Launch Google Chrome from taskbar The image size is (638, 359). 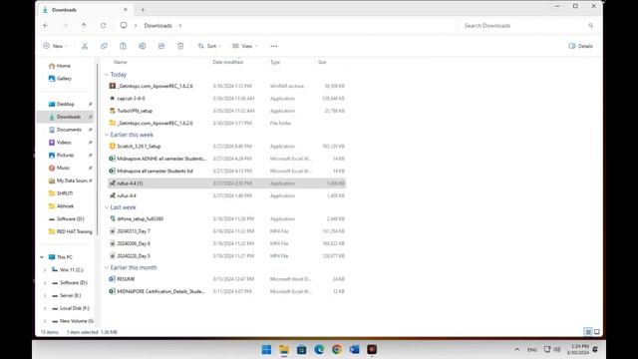pyautogui.click(x=337, y=349)
